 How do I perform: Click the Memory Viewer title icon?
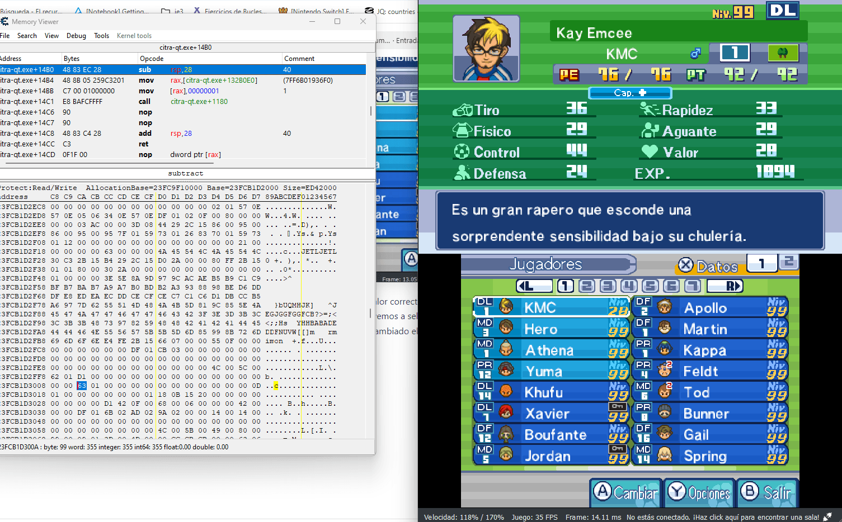(x=4, y=22)
